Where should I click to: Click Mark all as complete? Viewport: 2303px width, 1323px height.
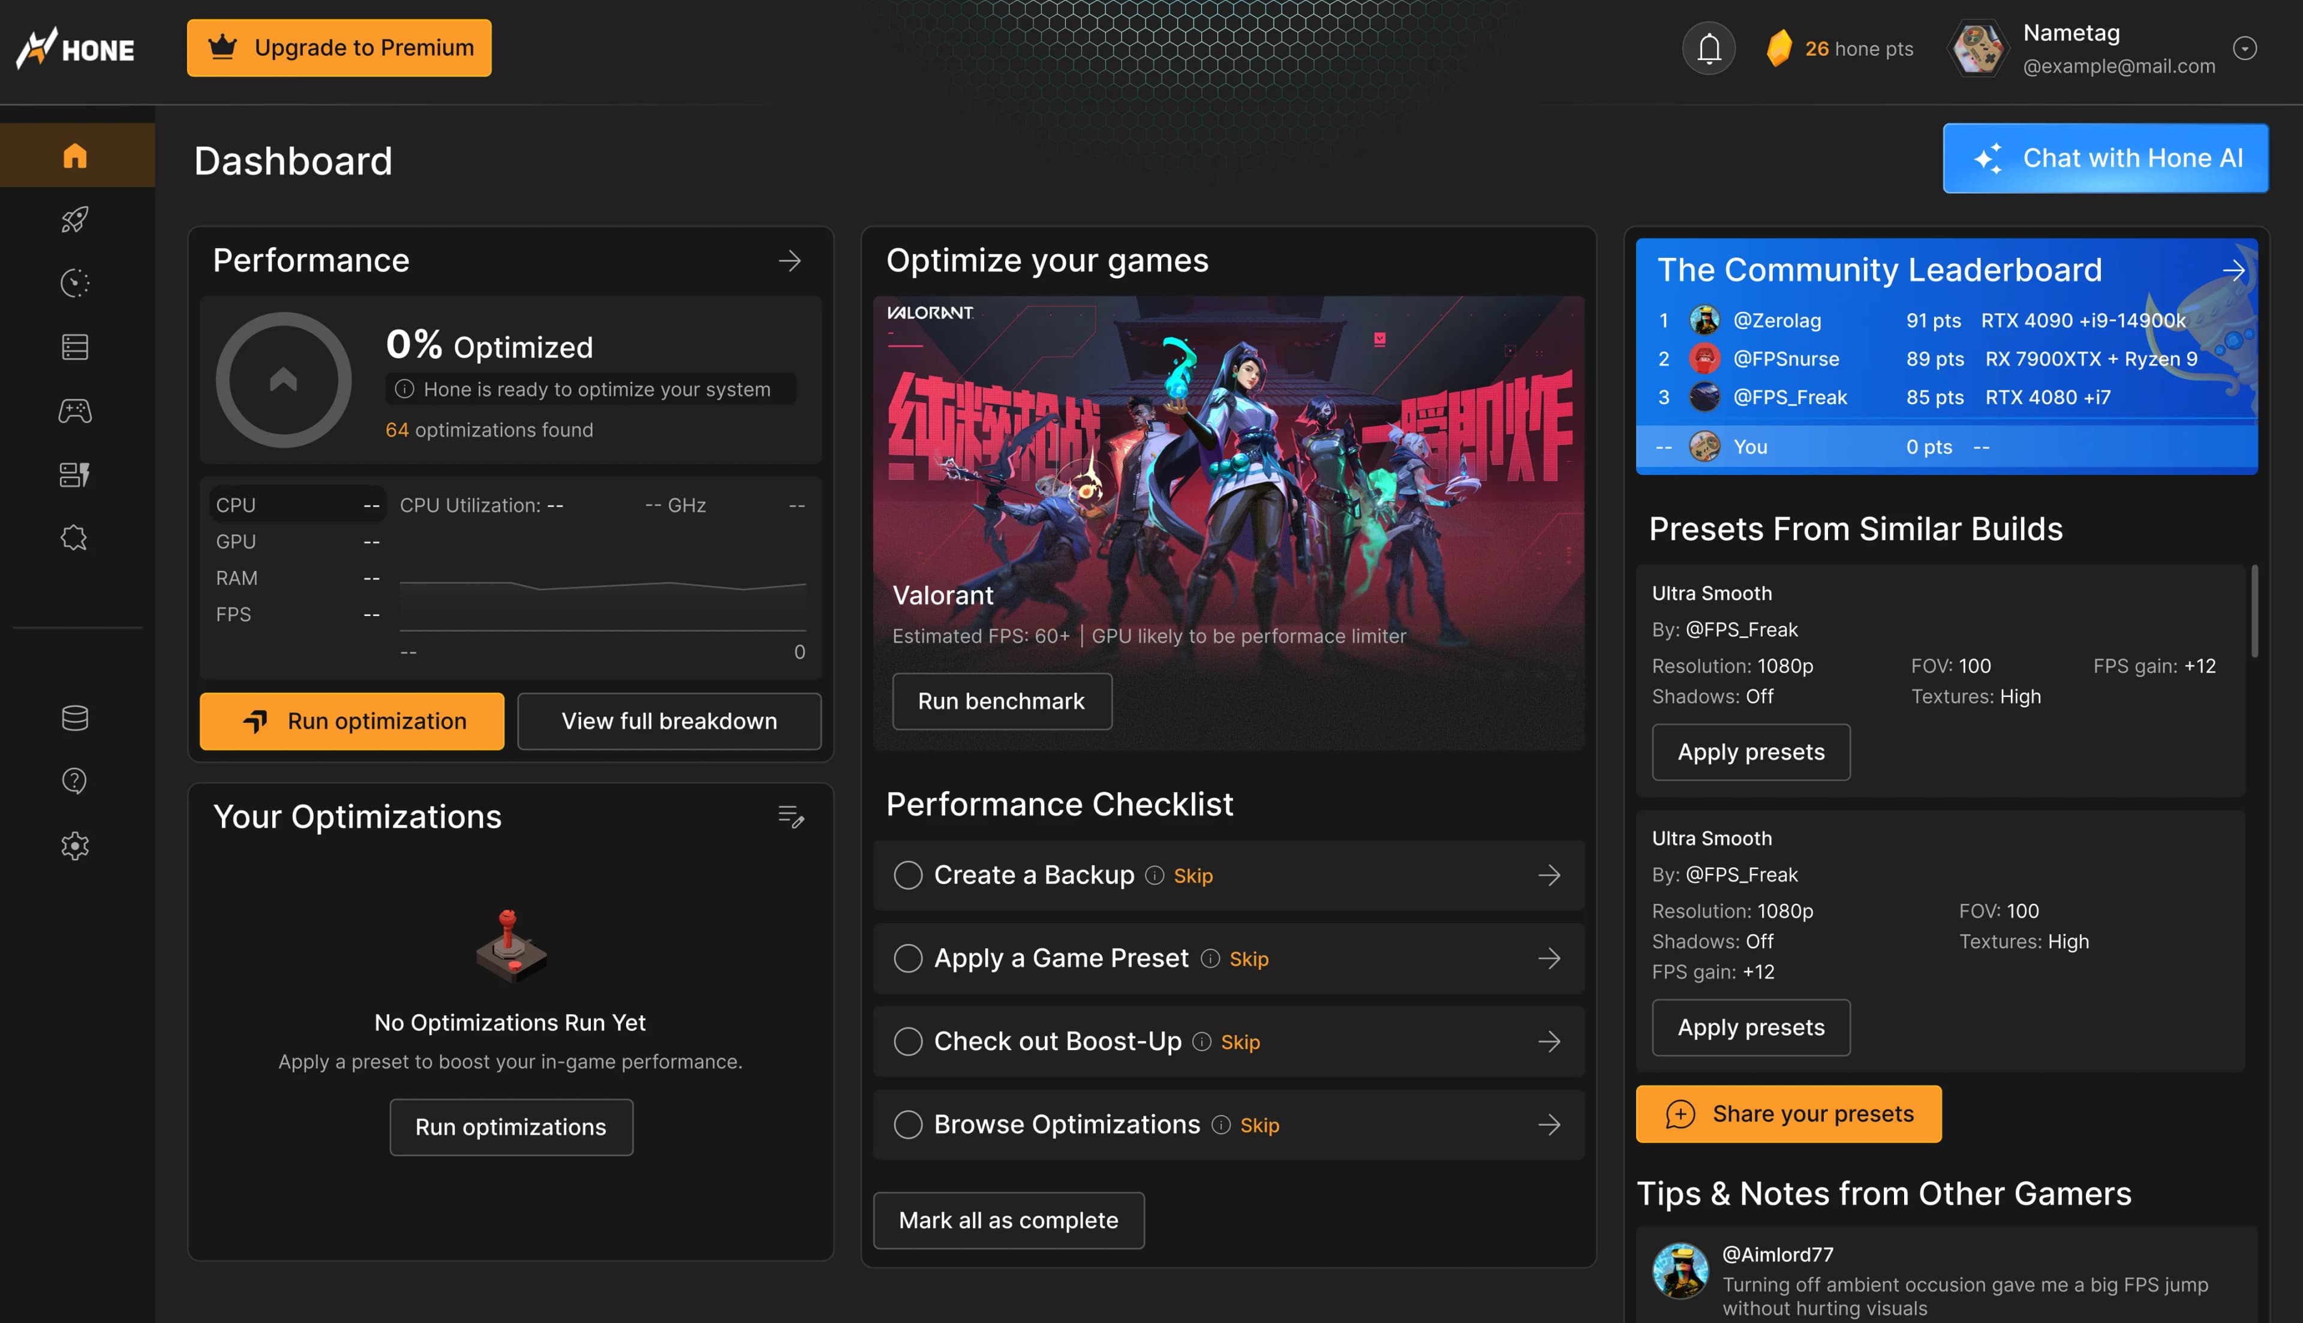click(1008, 1220)
